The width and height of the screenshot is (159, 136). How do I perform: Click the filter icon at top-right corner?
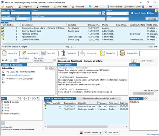tap(157, 11)
